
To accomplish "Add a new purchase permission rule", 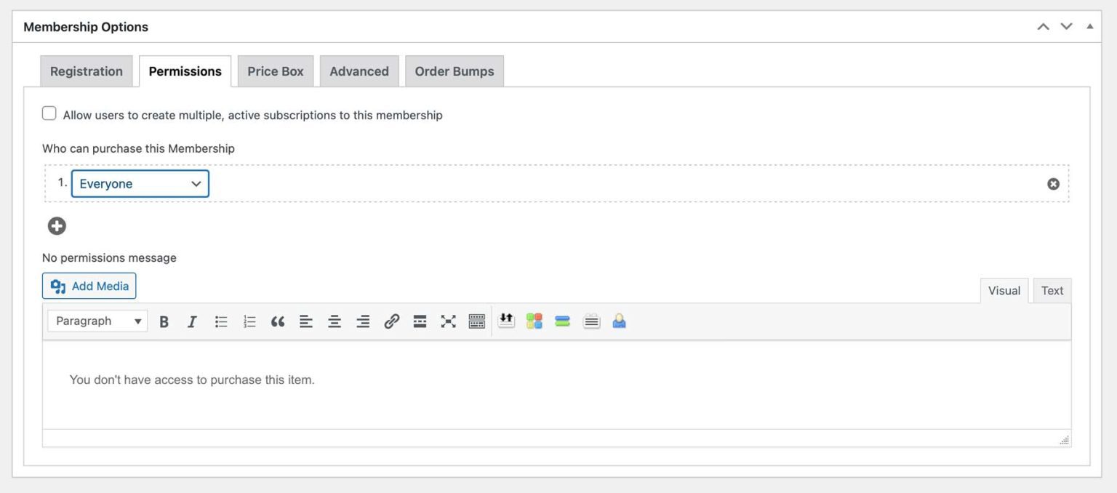I will click(56, 225).
